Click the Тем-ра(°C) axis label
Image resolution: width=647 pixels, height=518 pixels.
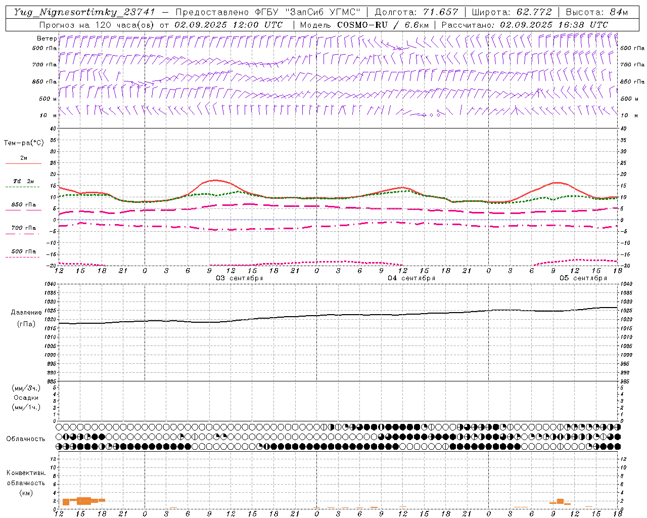coord(24,143)
